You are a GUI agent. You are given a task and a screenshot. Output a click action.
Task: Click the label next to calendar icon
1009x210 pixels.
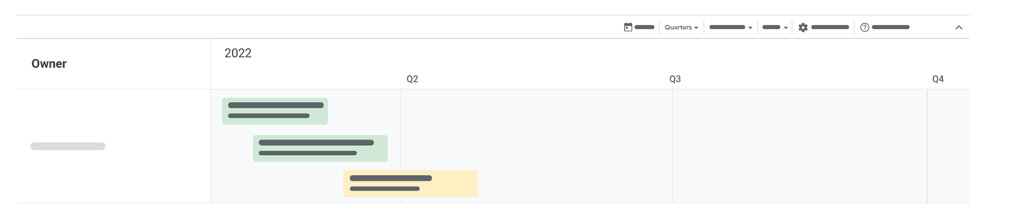click(x=644, y=27)
